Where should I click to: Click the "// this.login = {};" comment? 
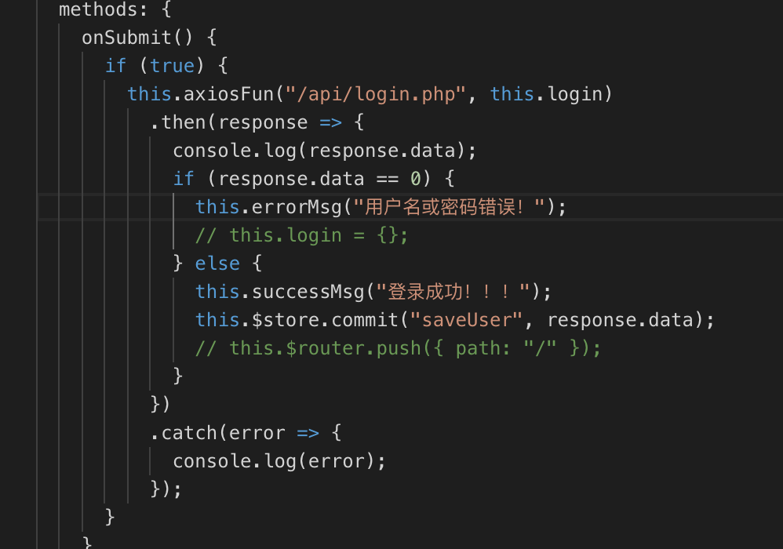click(x=301, y=235)
